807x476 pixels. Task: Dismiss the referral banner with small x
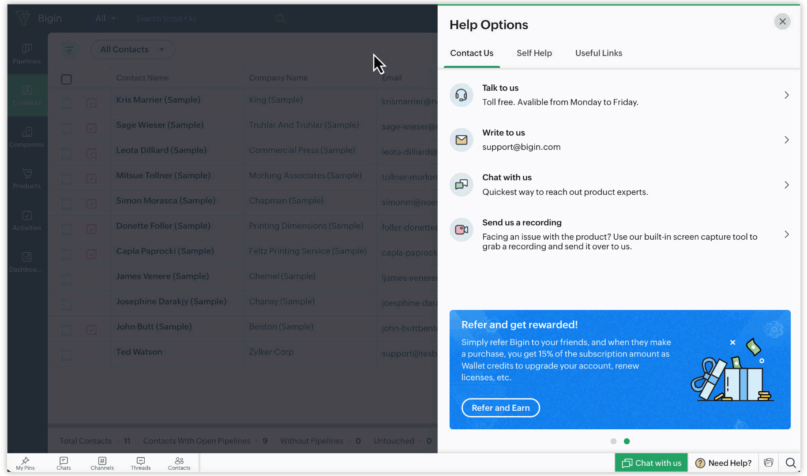pos(732,342)
